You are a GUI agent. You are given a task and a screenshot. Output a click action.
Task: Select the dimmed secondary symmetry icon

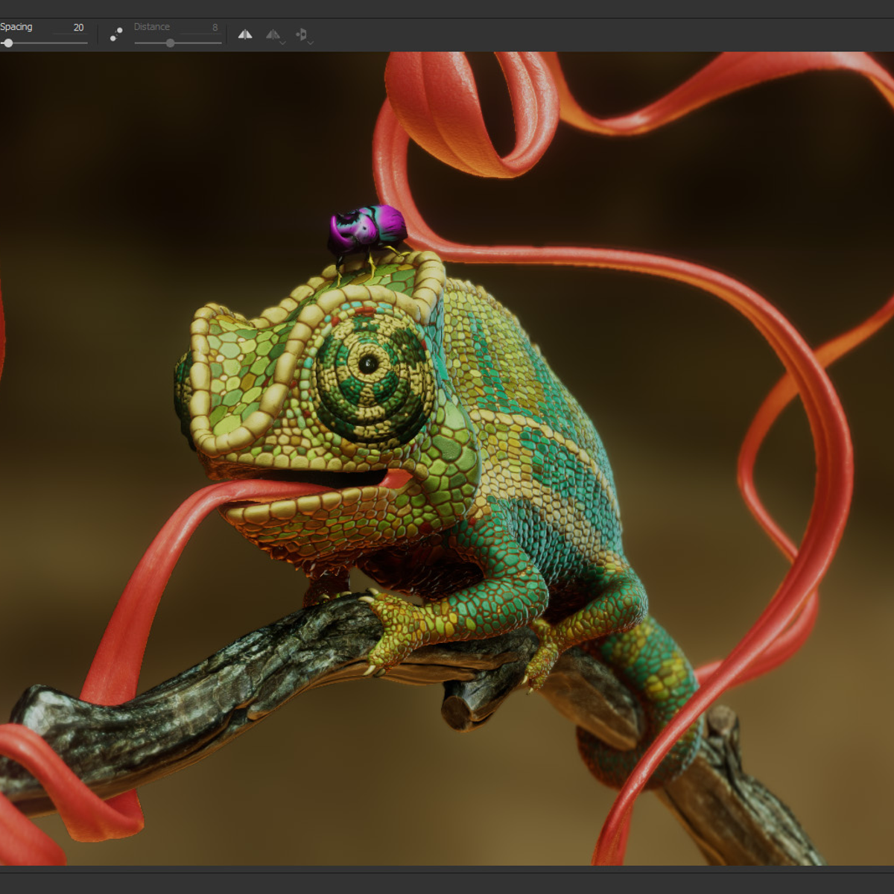click(x=273, y=34)
